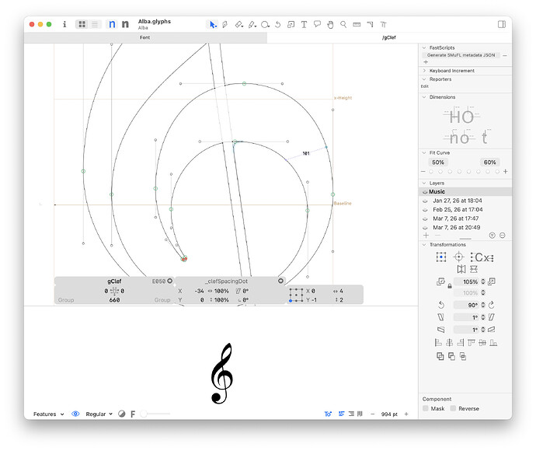Click Fit Curve minus button
Image resolution: width=536 pixels, height=451 pixels.
coord(423,171)
